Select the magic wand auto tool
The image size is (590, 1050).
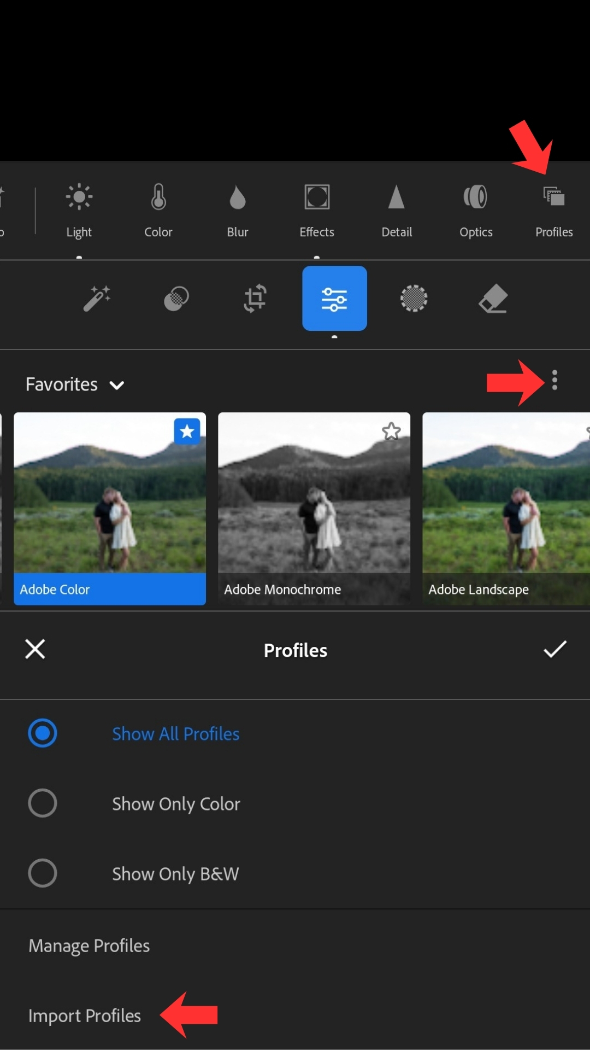pos(97,299)
